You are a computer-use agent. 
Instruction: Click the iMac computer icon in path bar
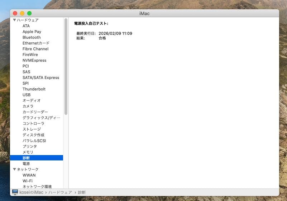click(15, 192)
